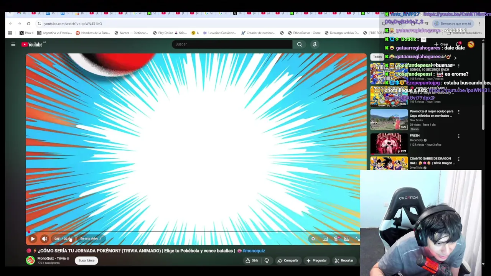Open options menu for FRESH video

point(458,136)
